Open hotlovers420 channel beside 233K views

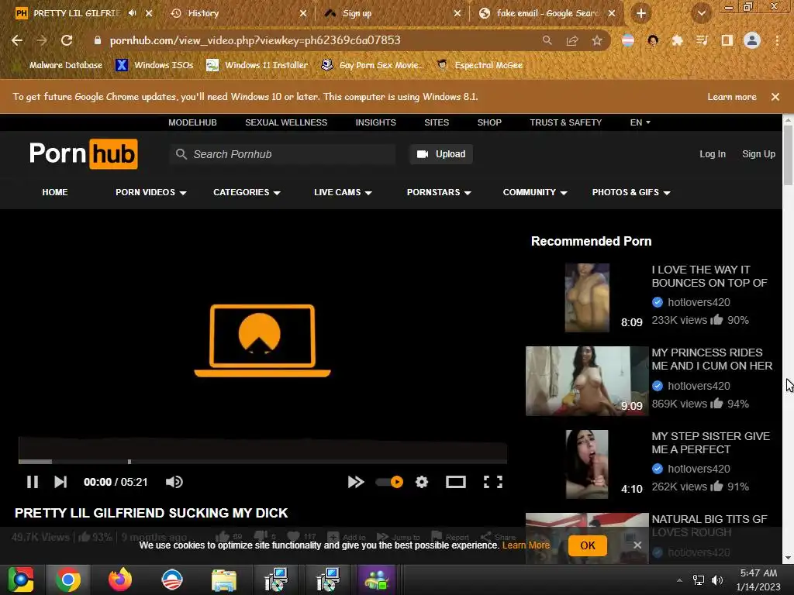pyautogui.click(x=699, y=303)
